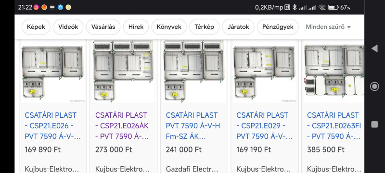Open CSP21.E029 product link
385x173 pixels.
click(264, 126)
